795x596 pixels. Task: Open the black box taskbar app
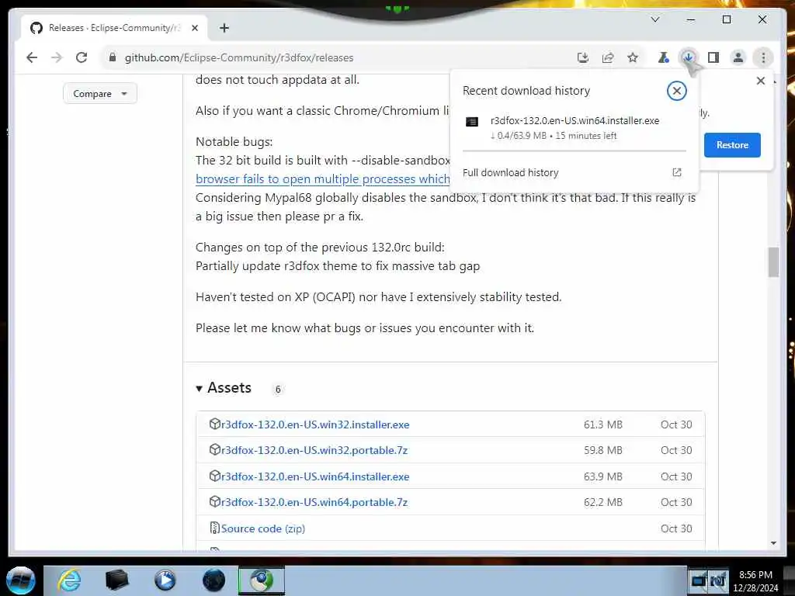coord(116,580)
